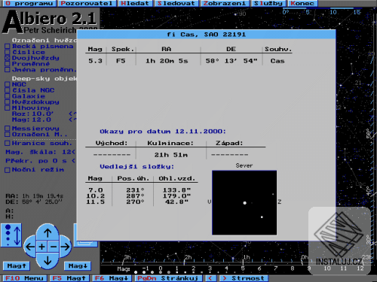Zoom out with the minus button
Screen dimensions: 377x282
coord(54,247)
